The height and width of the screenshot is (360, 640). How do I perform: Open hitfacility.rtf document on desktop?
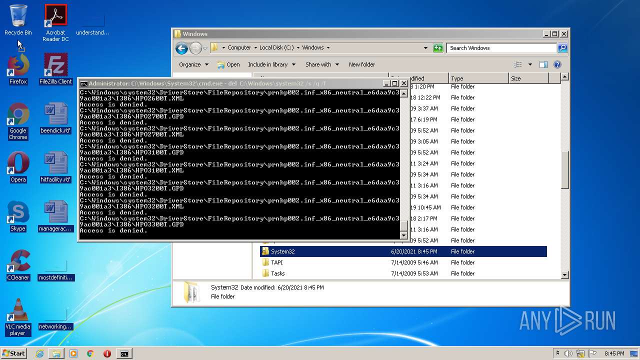point(55,167)
